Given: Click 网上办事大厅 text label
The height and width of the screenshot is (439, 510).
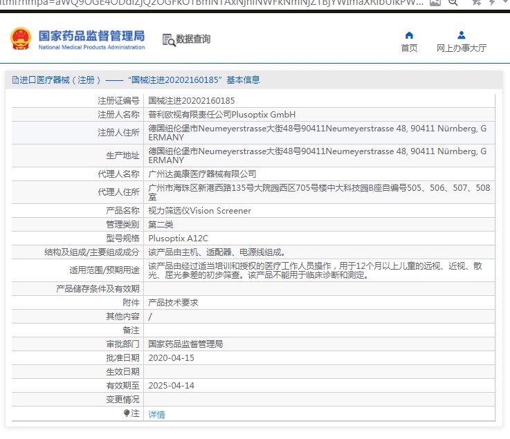Looking at the screenshot, I should [x=461, y=48].
